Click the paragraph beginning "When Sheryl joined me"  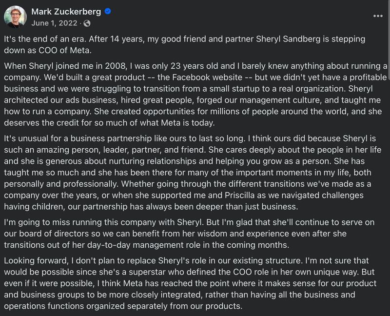[x=195, y=95]
